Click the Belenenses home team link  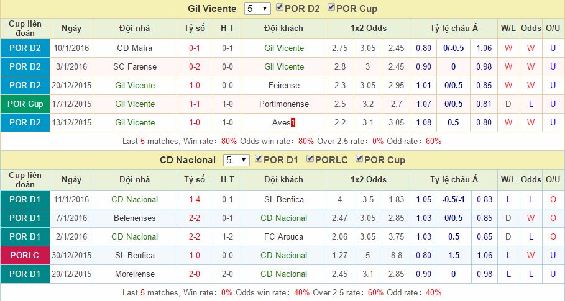pos(134,218)
